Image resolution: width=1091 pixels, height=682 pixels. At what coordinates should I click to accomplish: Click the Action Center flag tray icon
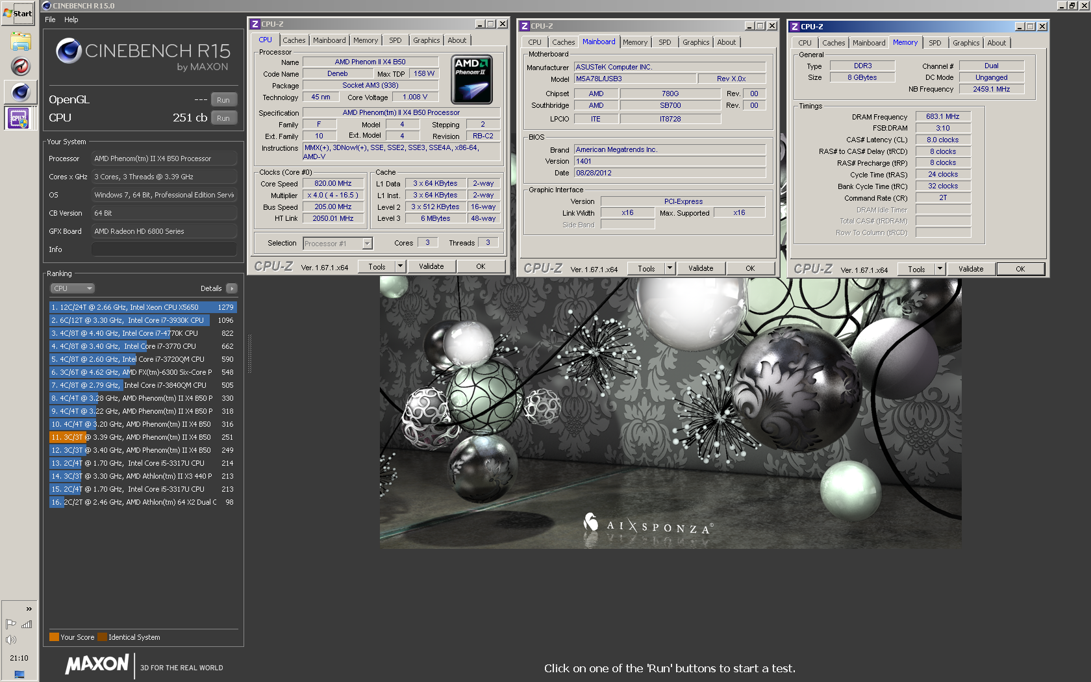(x=11, y=624)
